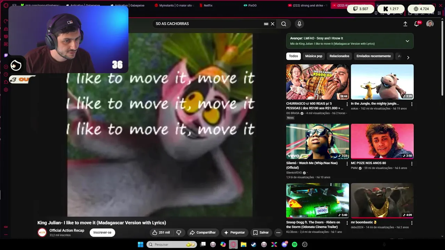445x250 pixels.
Task: Open the on-screen keyboard icon in search
Action: click(x=266, y=24)
